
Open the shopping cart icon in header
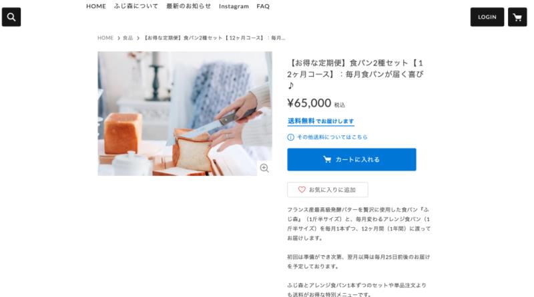tap(517, 17)
